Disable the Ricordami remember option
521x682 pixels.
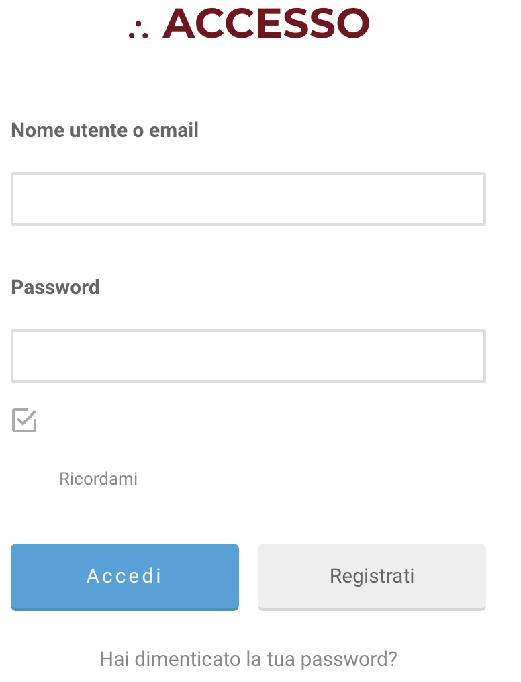[x=24, y=421]
